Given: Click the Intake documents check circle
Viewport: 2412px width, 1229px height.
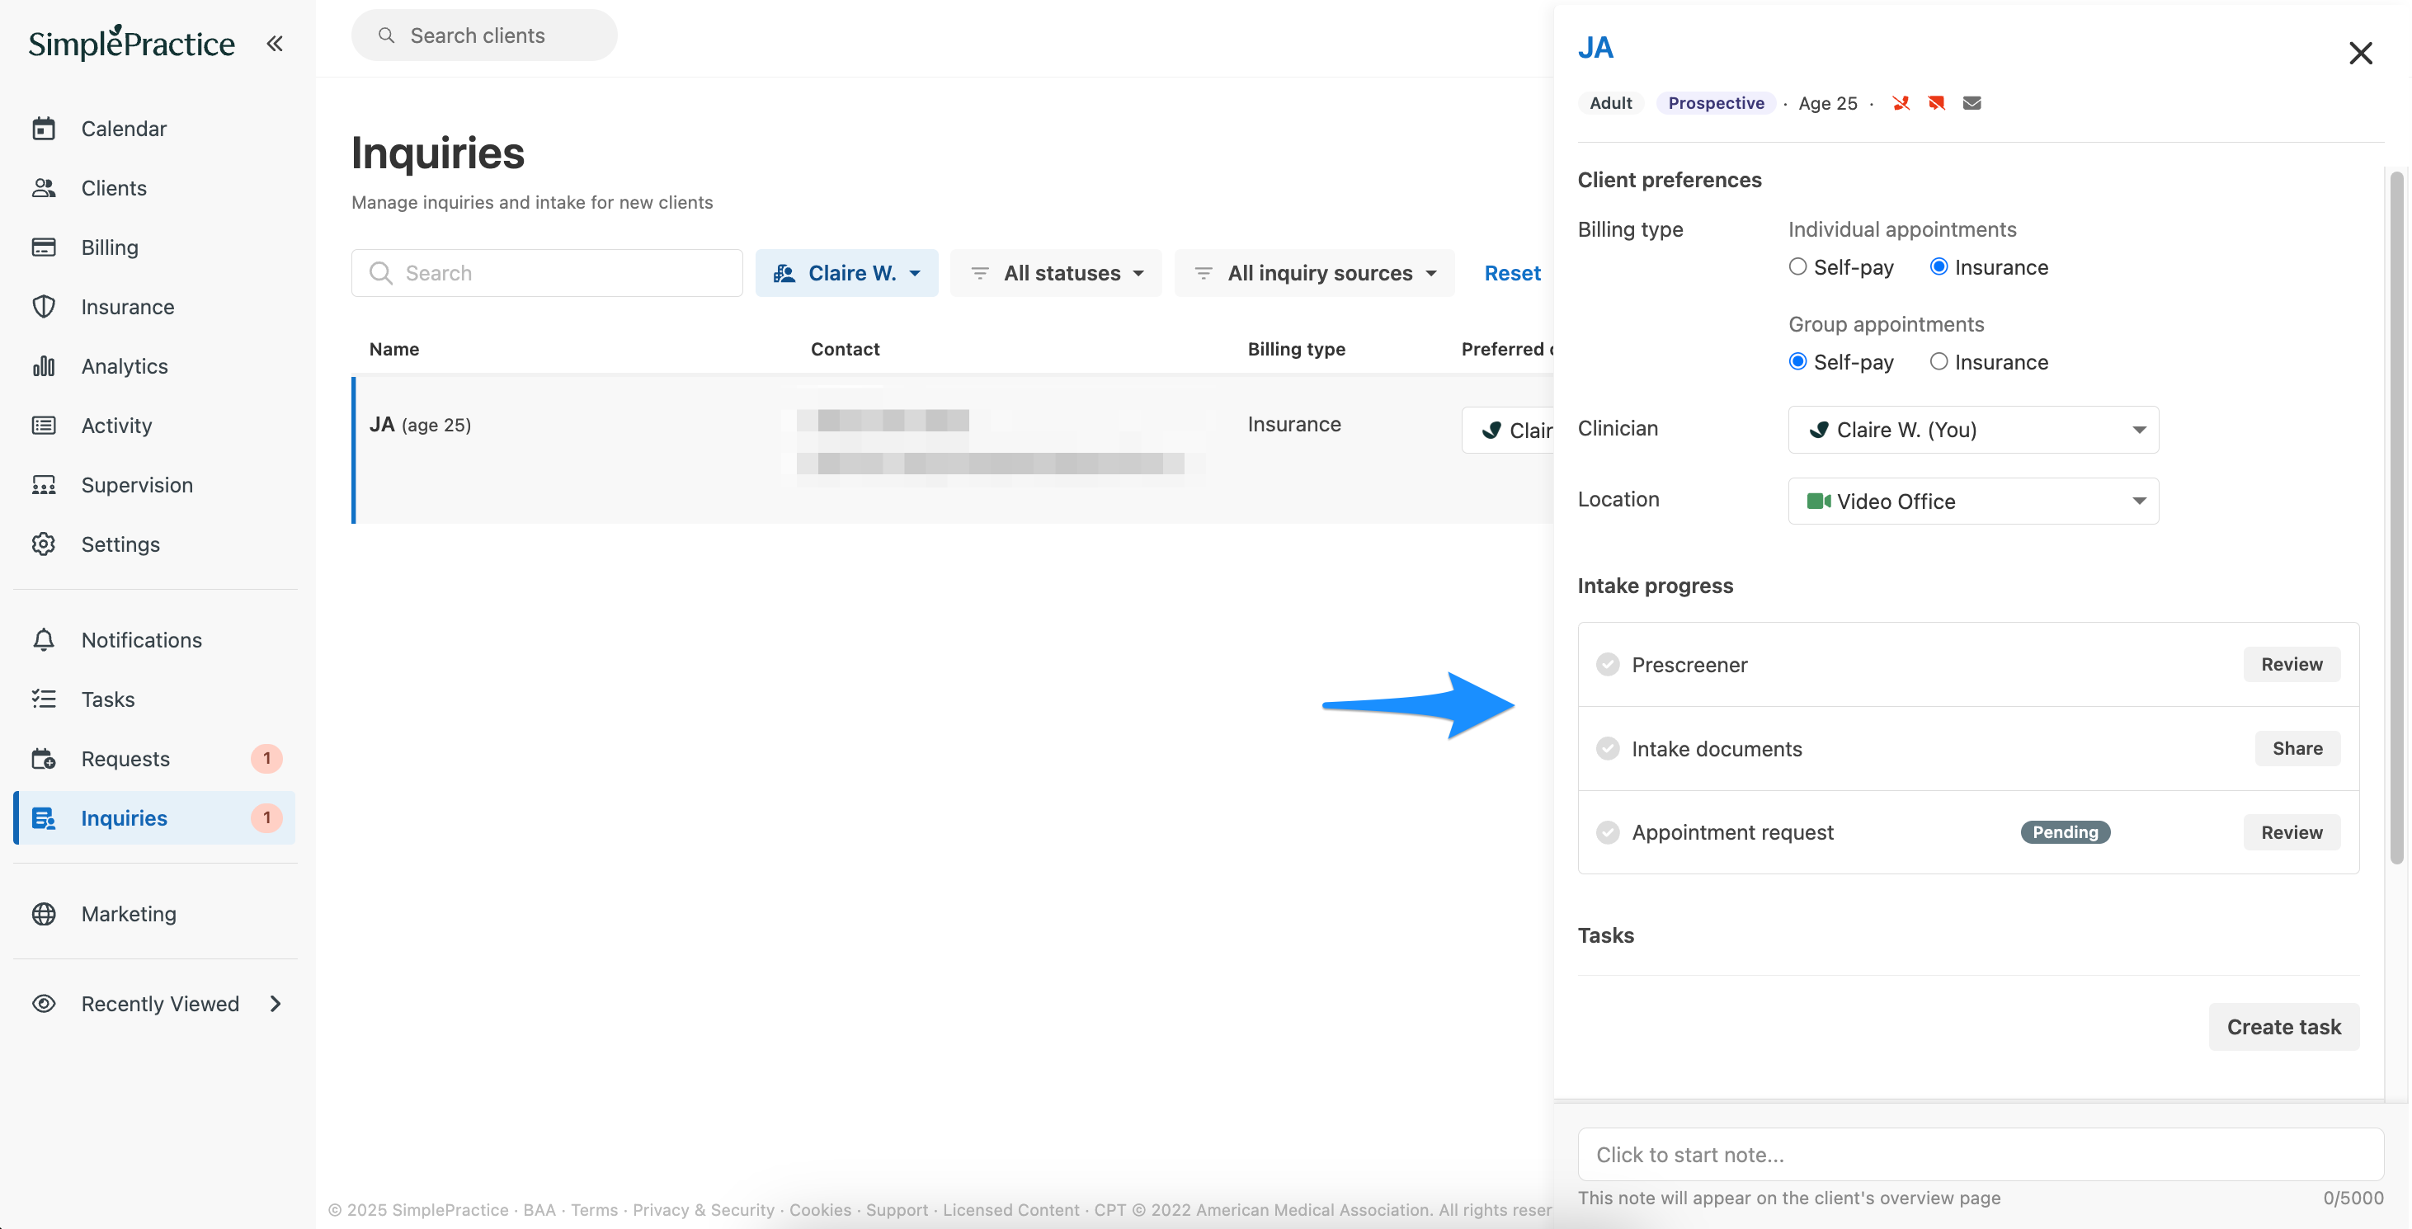Looking at the screenshot, I should 1608,749.
